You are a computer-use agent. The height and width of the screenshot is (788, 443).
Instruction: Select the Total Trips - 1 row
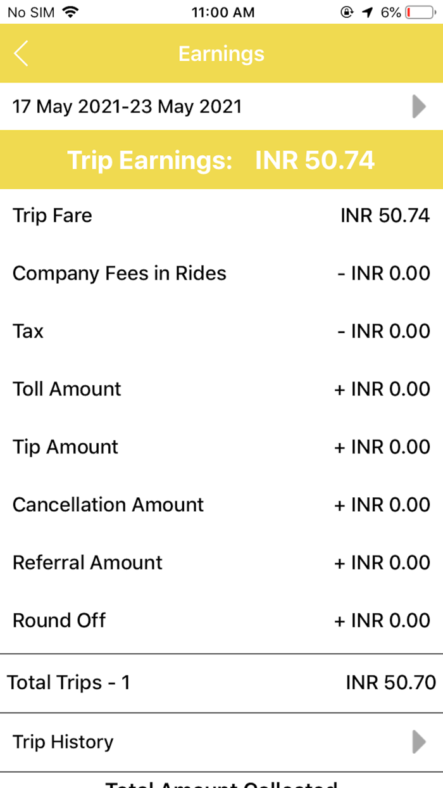[221, 682]
